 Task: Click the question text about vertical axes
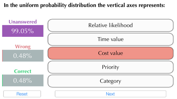click(84, 5)
